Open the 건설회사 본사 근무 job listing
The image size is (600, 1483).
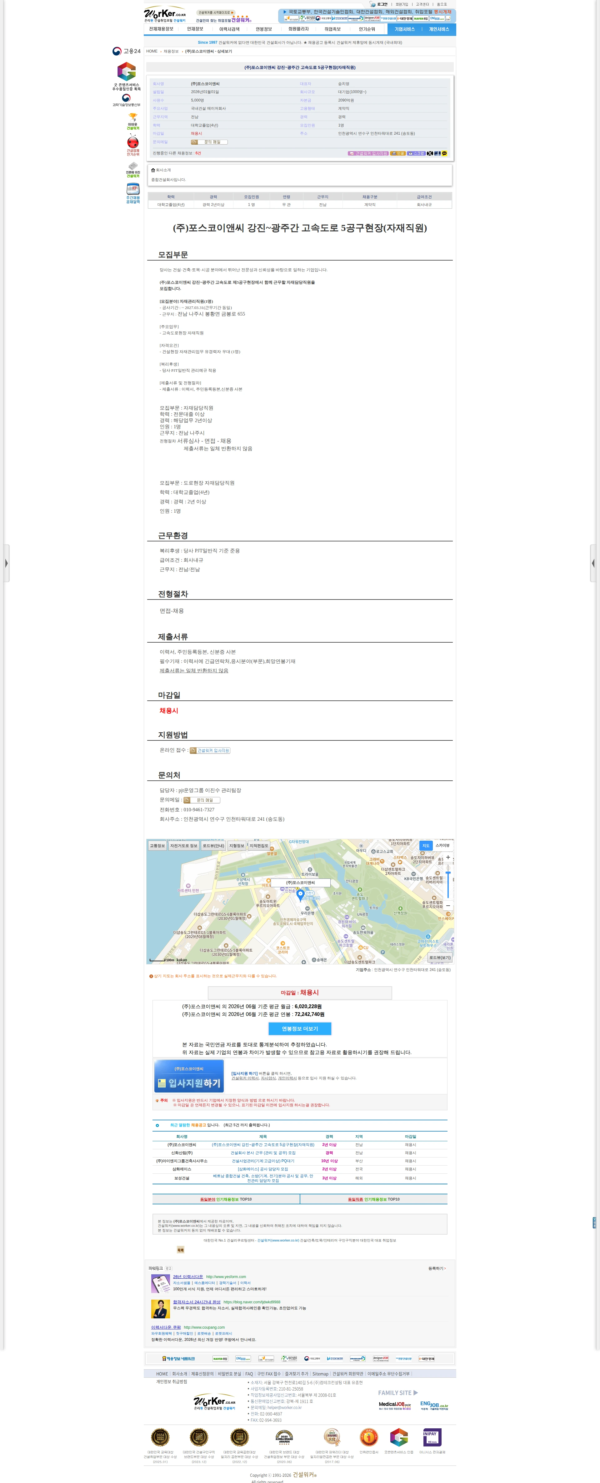click(x=263, y=1153)
